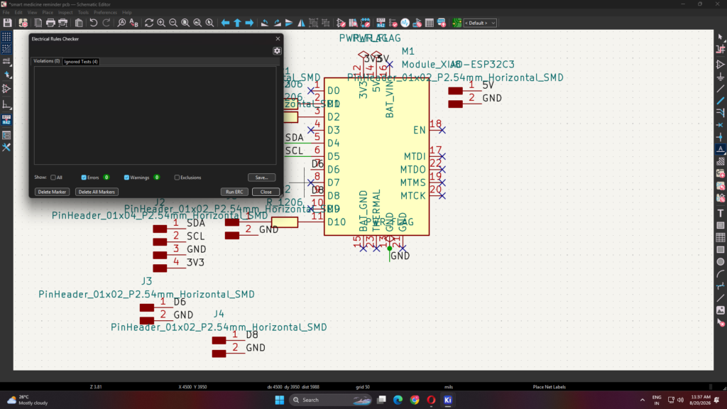This screenshot has height=409, width=727.
Task: Navigate up one sheet arrow
Action: 237,23
